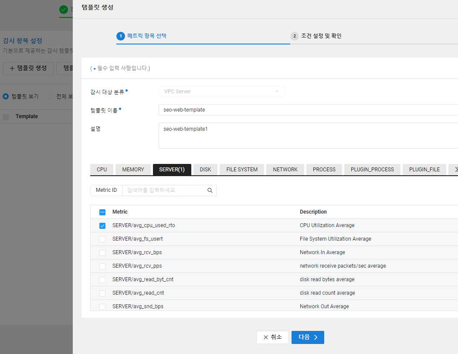Image resolution: width=458 pixels, height=354 pixels.
Task: Click the template name input field
Action: pos(308,110)
